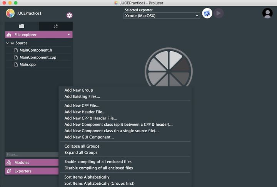Open the Selected exporter dropdown
This screenshot has width=277, height=187.
click(162, 16)
